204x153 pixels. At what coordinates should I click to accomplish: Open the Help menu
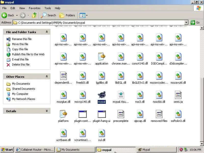point(58,8)
